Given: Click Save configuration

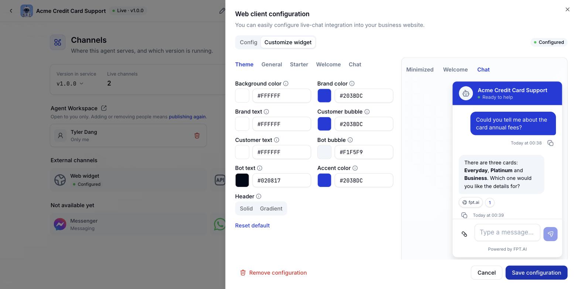Looking at the screenshot, I should pyautogui.click(x=536, y=273).
